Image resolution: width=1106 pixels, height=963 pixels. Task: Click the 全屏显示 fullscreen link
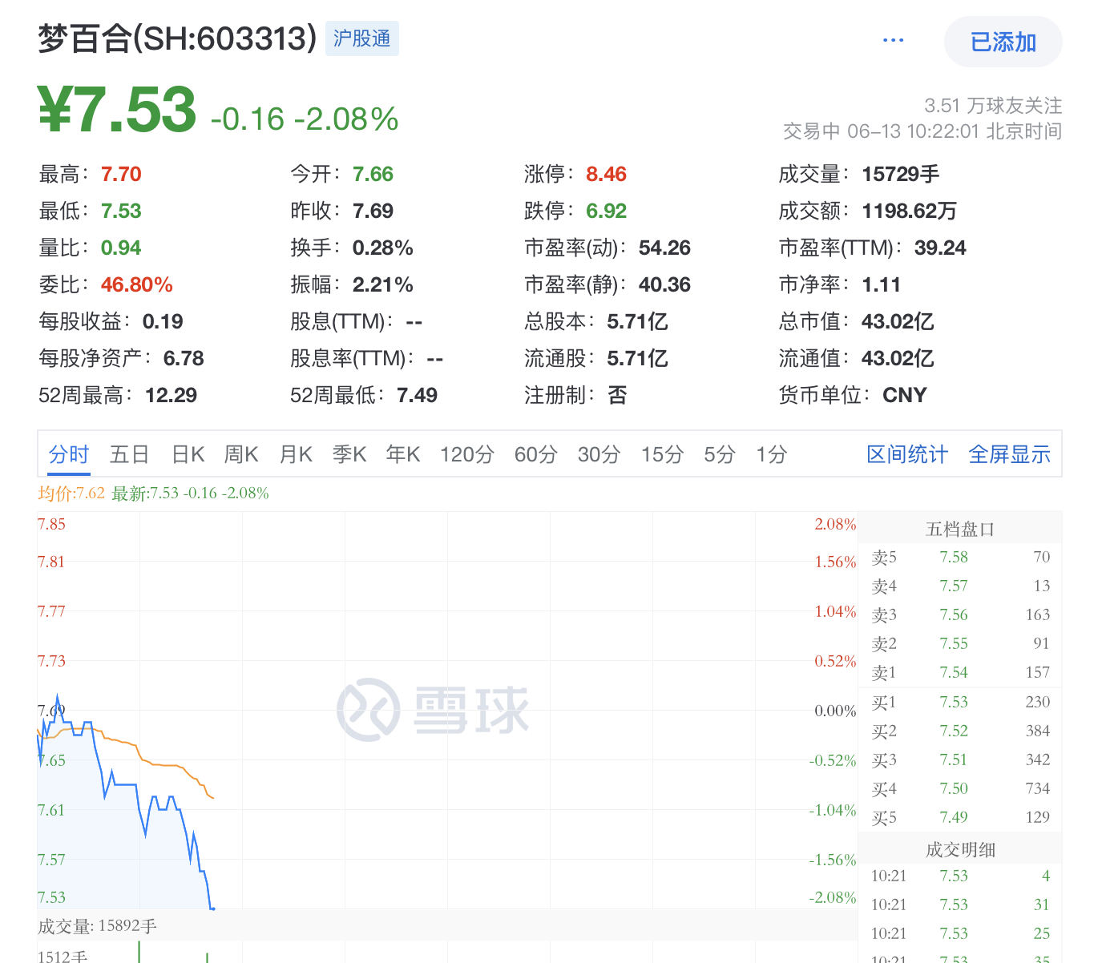click(1010, 455)
